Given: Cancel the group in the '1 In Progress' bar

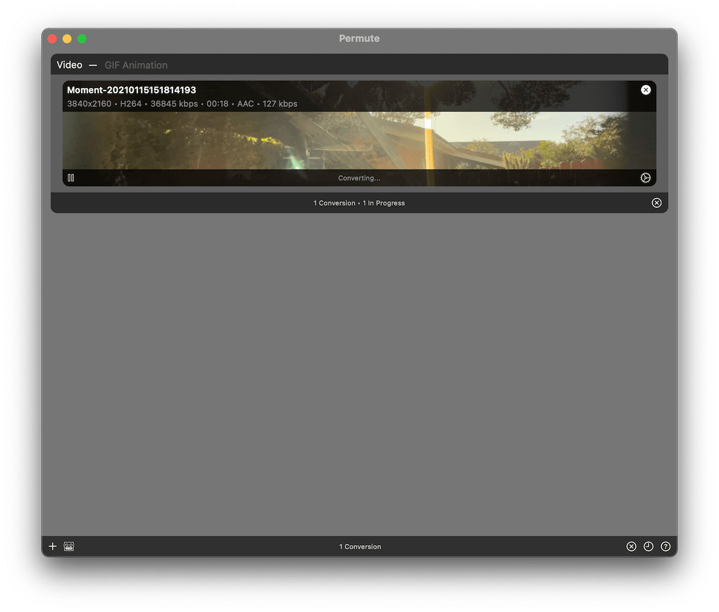Looking at the screenshot, I should click(656, 203).
